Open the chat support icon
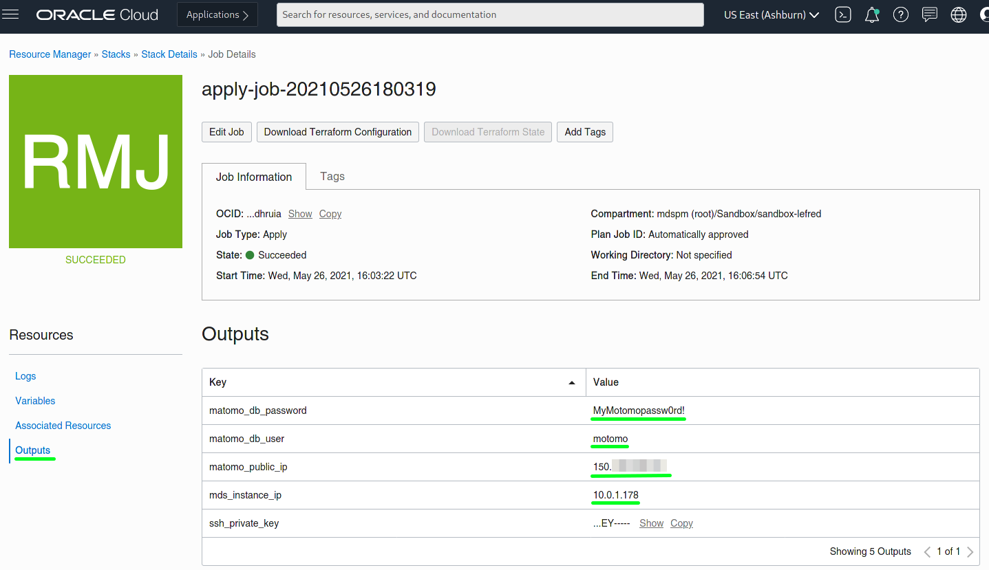Viewport: 989px width, 570px height. (930, 14)
